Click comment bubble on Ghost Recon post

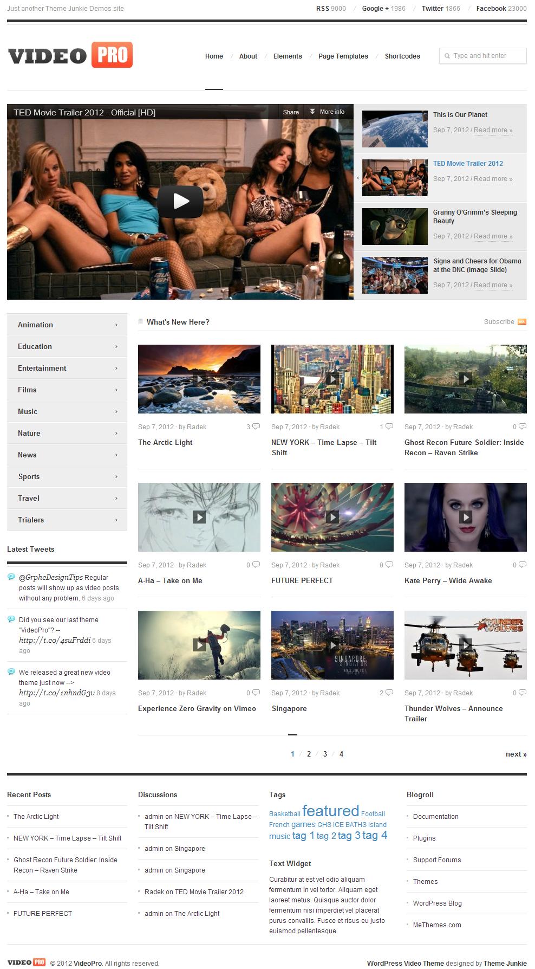[523, 427]
